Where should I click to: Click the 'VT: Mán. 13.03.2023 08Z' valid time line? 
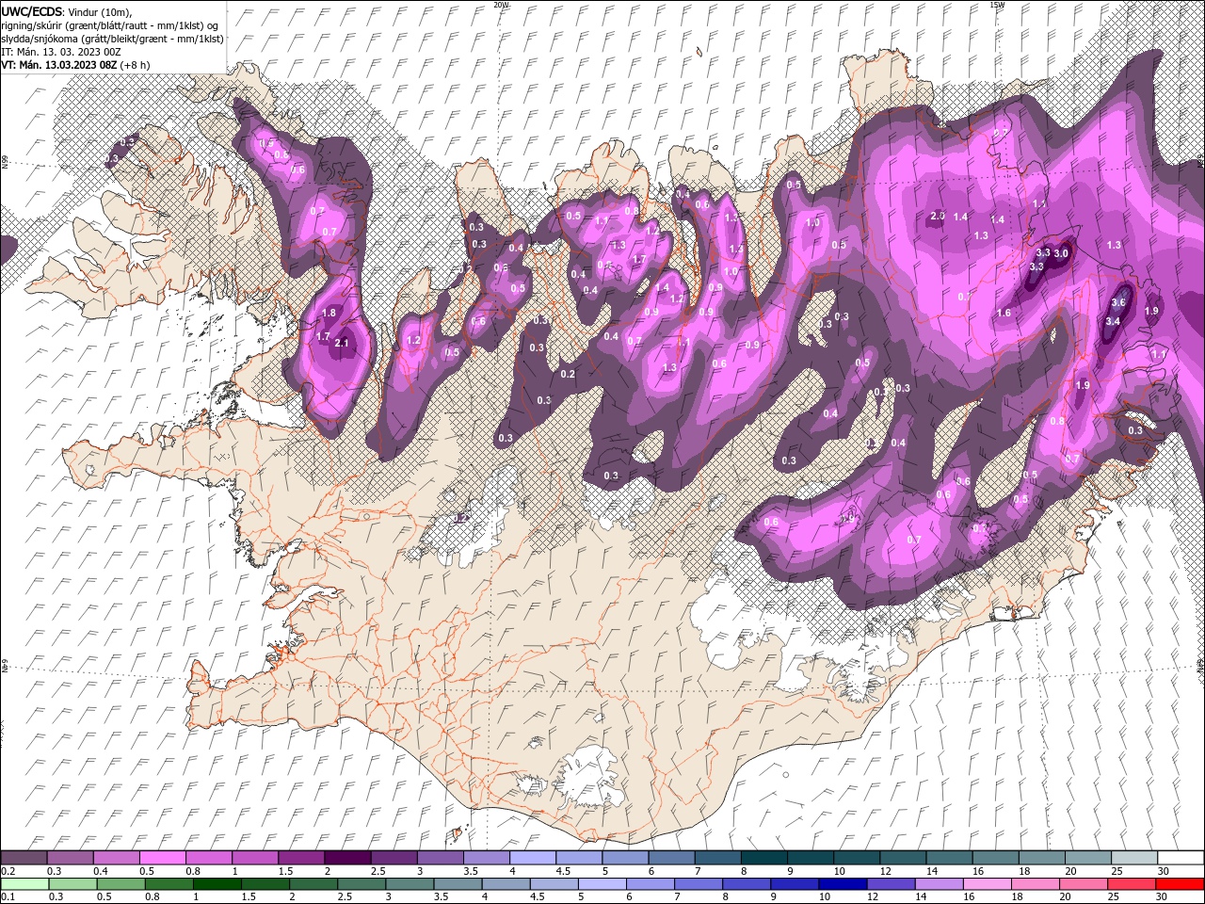pos(59,65)
